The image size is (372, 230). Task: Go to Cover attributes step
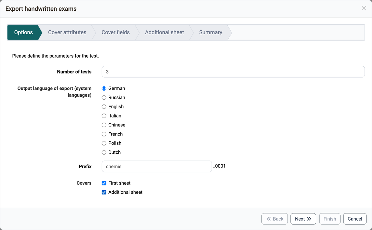pos(67,32)
